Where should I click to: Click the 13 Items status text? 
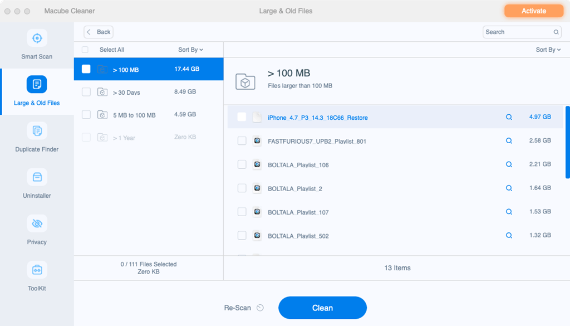(x=397, y=268)
